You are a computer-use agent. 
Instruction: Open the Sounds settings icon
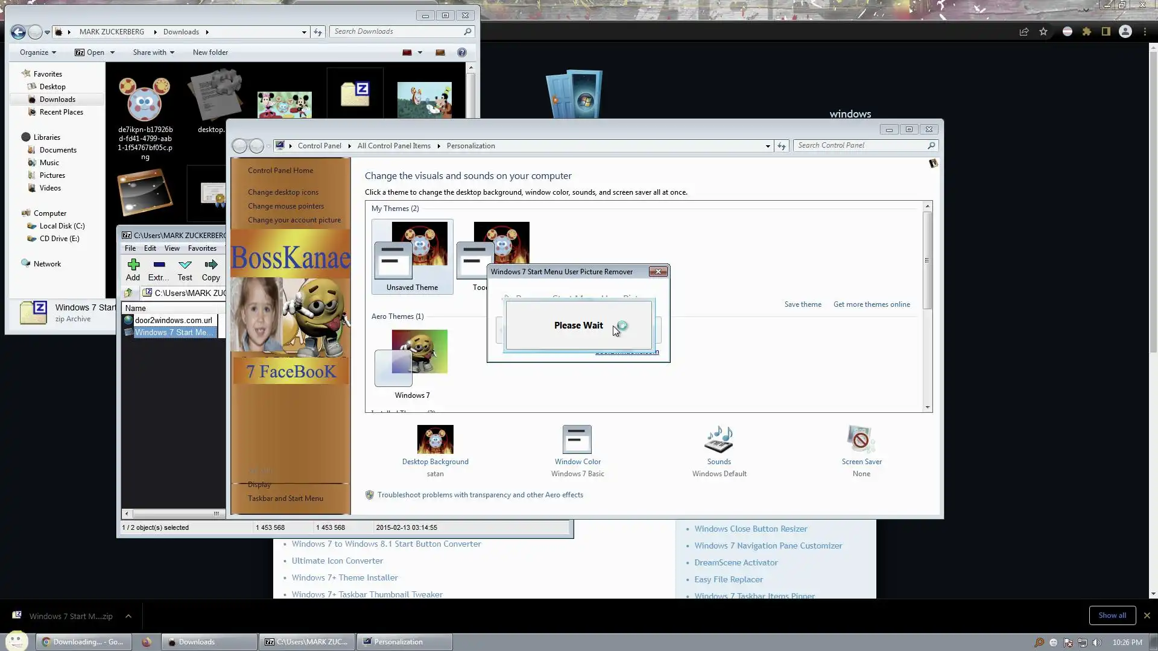718,440
